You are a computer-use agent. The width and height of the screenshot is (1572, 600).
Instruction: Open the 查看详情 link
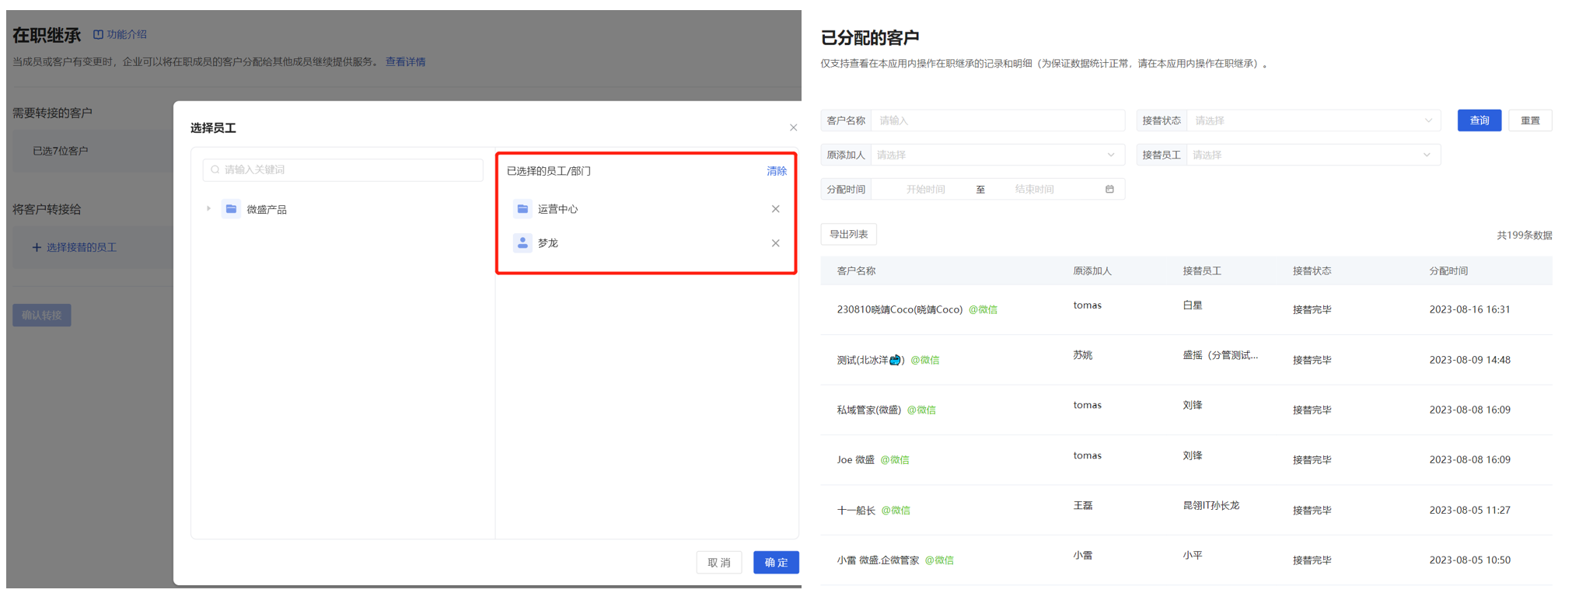[406, 61]
